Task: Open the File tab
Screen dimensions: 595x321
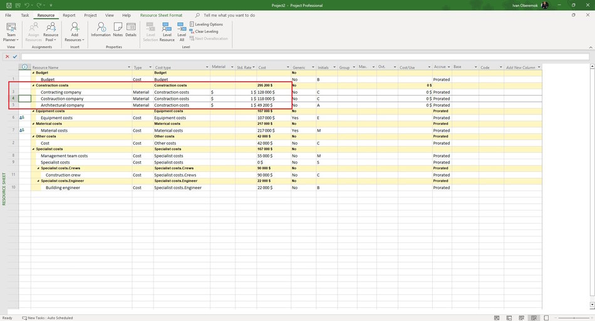Action: pyautogui.click(x=8, y=15)
